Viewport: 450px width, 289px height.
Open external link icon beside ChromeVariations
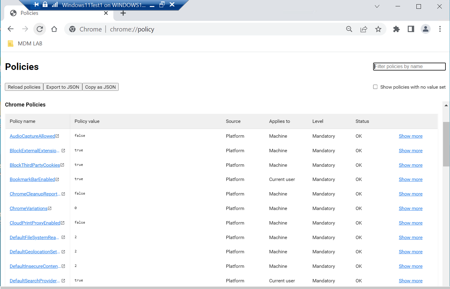[50, 208]
